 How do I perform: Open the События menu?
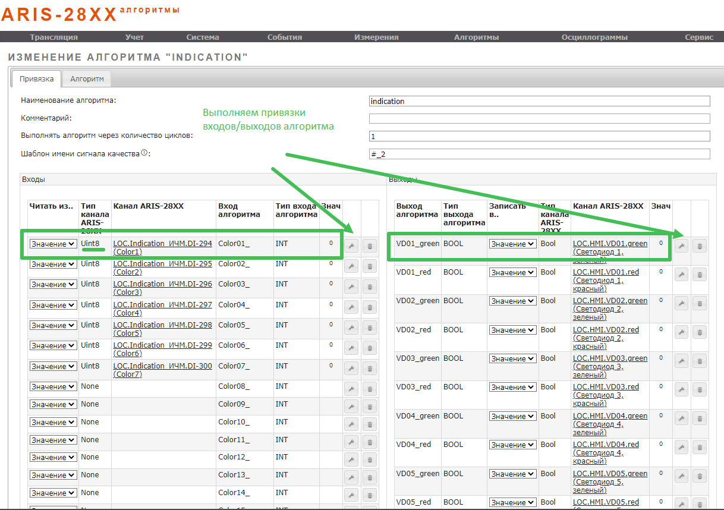click(x=285, y=37)
